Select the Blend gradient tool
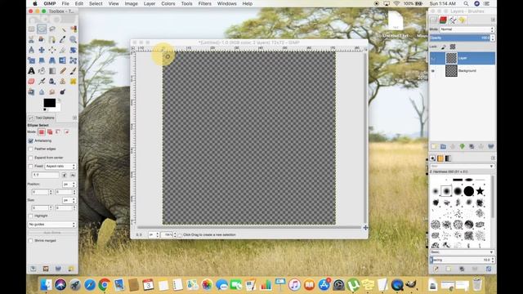 point(52,71)
